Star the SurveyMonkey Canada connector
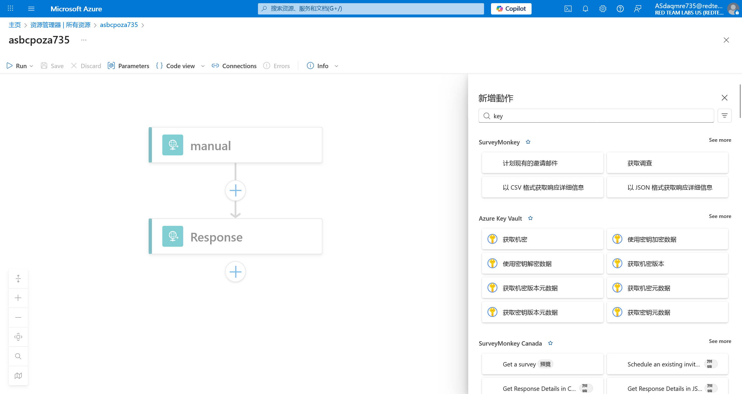The image size is (742, 394). tap(550, 343)
